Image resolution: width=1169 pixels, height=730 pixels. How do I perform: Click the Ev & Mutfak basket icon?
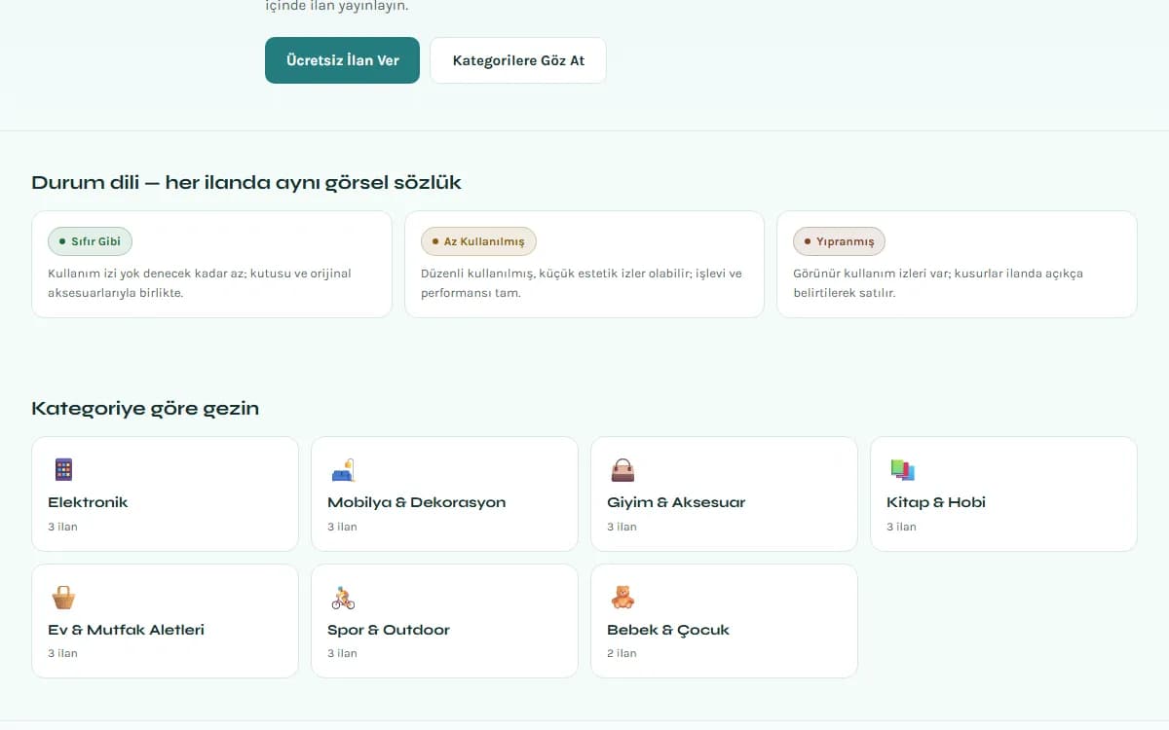pos(63,597)
